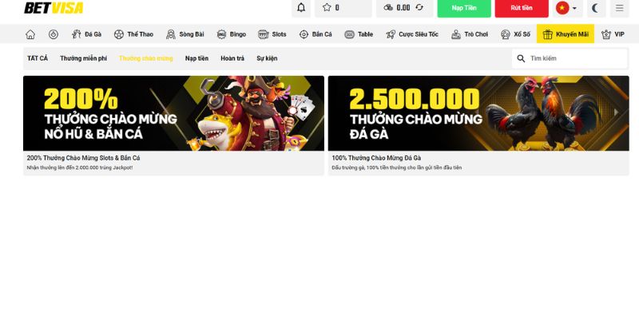Select the Hoàn trả filter tab

point(232,58)
